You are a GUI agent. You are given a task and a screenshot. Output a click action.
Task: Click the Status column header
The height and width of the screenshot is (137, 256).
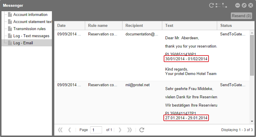pyautogui.click(x=234, y=25)
